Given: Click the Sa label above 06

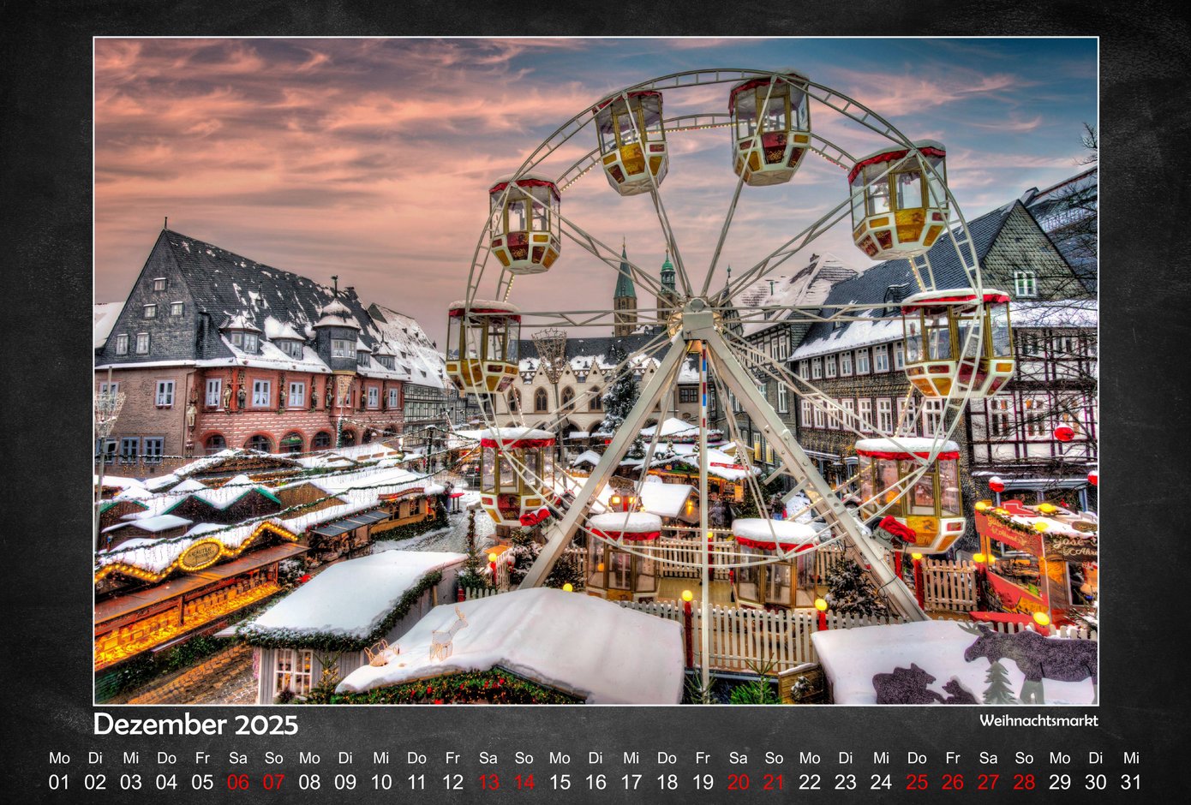Looking at the screenshot, I should tap(238, 758).
